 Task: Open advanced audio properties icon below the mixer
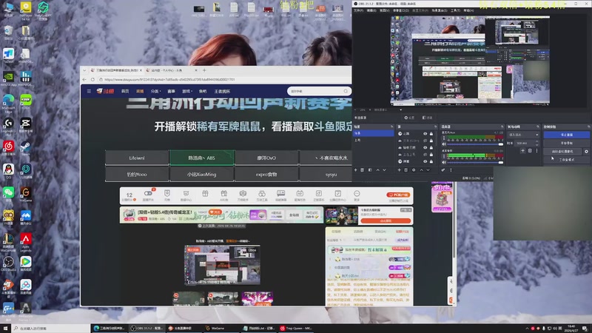click(443, 170)
